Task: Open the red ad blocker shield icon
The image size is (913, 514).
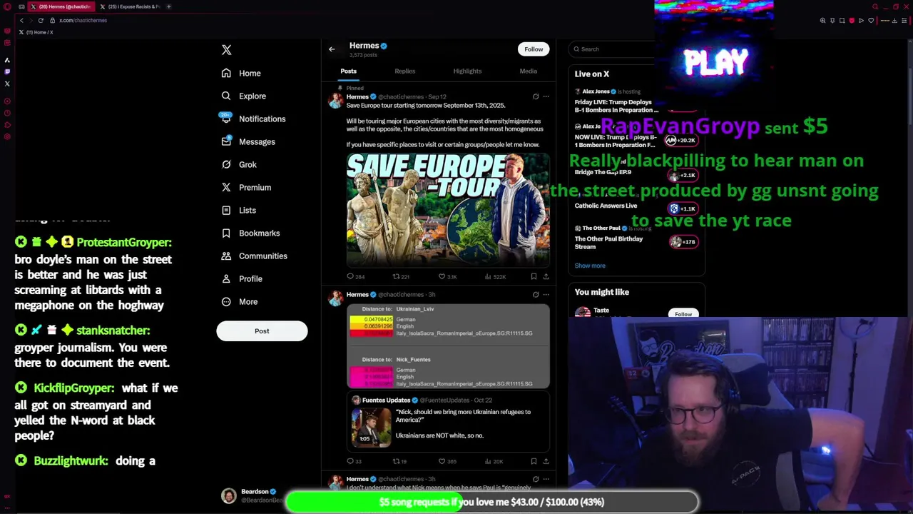Action: [x=852, y=20]
